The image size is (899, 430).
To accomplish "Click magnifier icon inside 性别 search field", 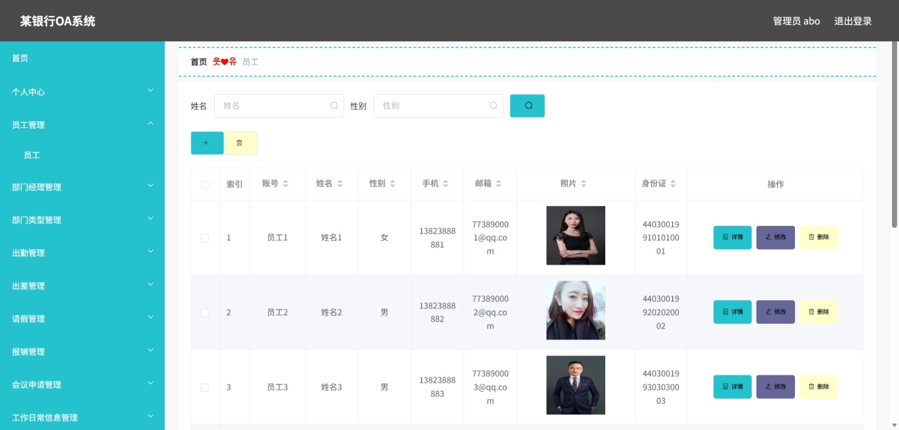I will coord(494,105).
